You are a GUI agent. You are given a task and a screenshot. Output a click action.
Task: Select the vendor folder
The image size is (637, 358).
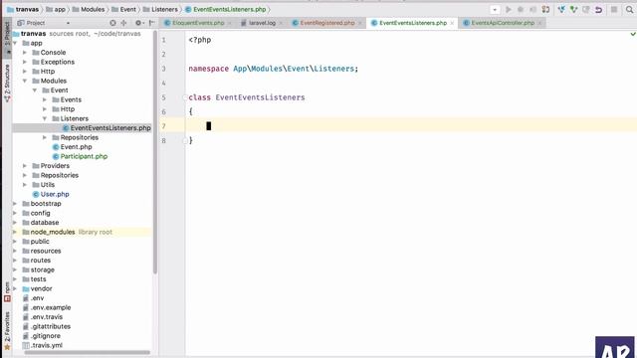point(38,288)
